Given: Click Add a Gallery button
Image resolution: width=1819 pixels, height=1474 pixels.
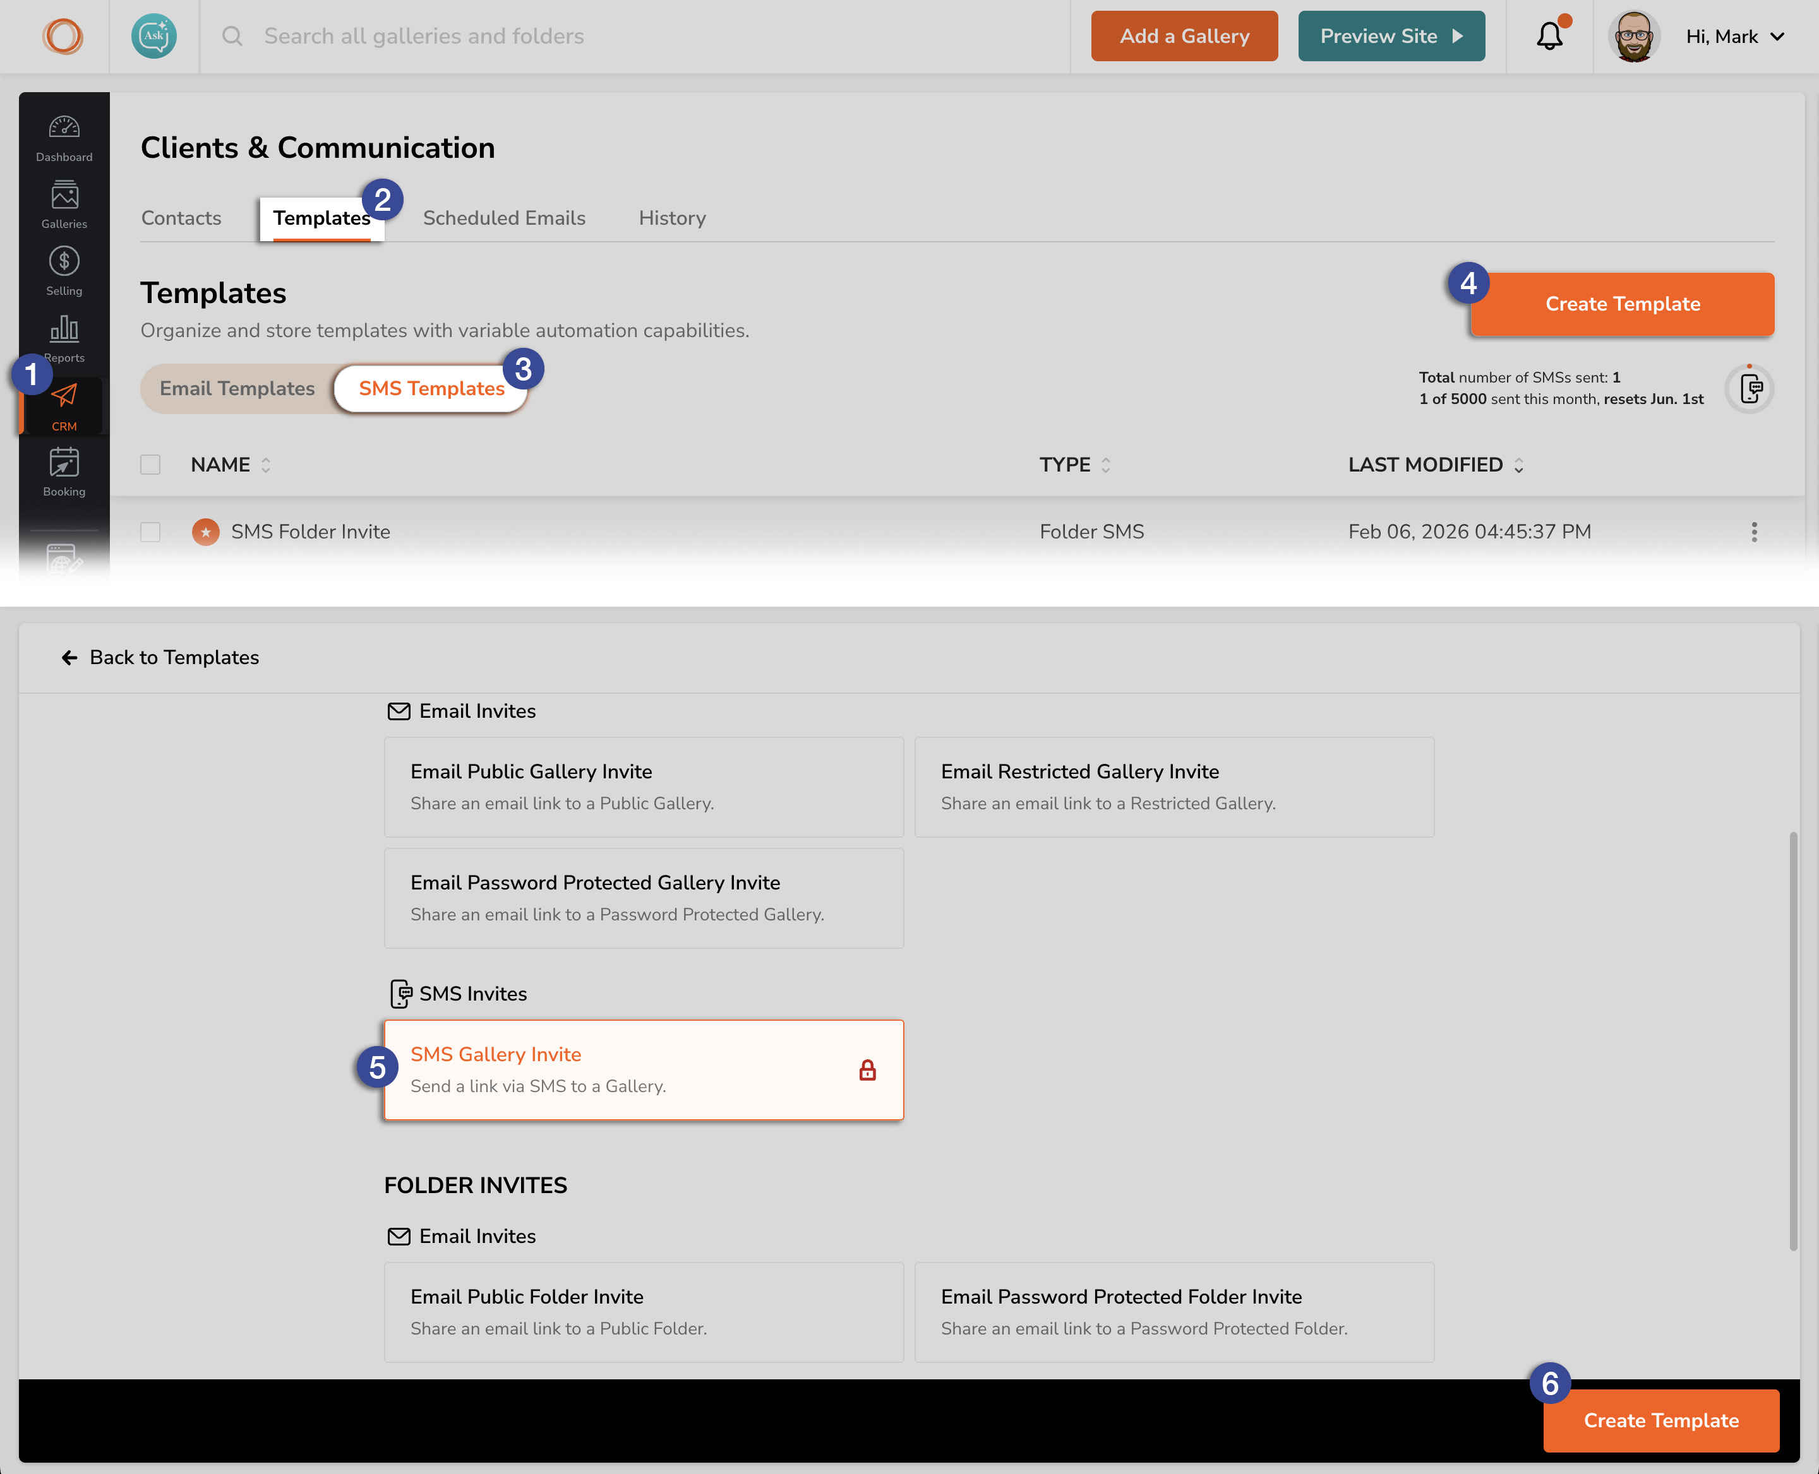Looking at the screenshot, I should (1184, 37).
